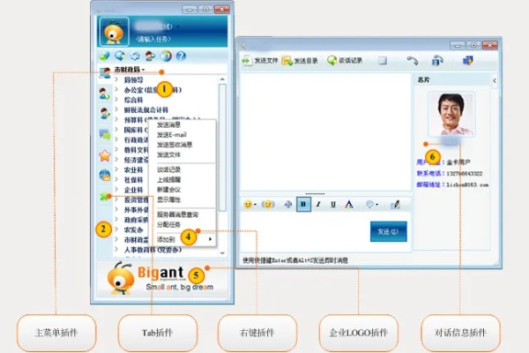Choose 上线提醒 from context menu
The height and width of the screenshot is (353, 529).
168,180
